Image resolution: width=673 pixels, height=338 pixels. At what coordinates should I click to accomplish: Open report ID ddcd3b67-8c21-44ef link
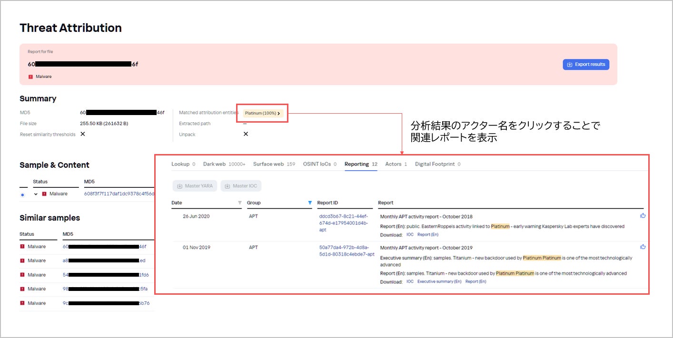pyautogui.click(x=343, y=223)
